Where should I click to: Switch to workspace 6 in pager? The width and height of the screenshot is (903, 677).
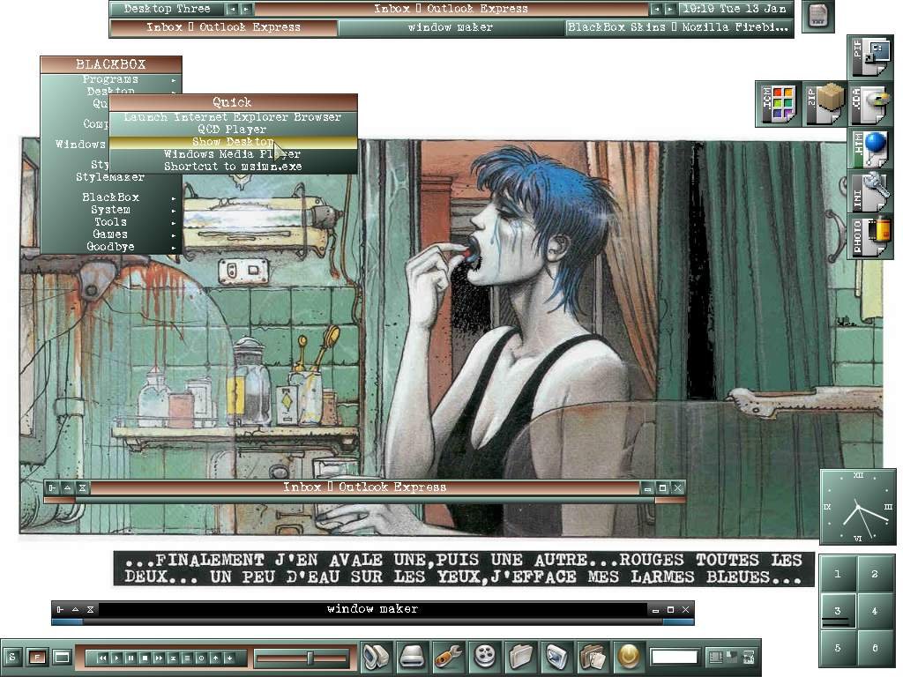(x=875, y=648)
